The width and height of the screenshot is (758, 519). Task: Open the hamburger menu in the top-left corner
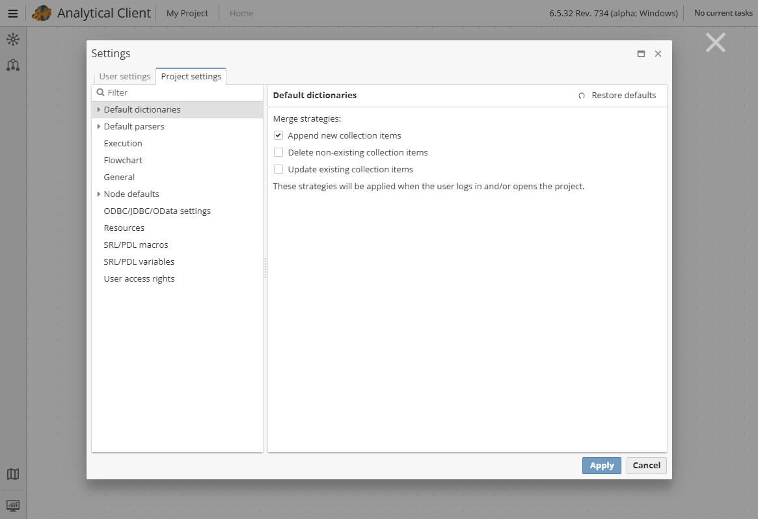coord(13,13)
